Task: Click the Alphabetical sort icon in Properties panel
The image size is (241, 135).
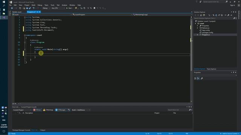Action: [x=198, y=78]
